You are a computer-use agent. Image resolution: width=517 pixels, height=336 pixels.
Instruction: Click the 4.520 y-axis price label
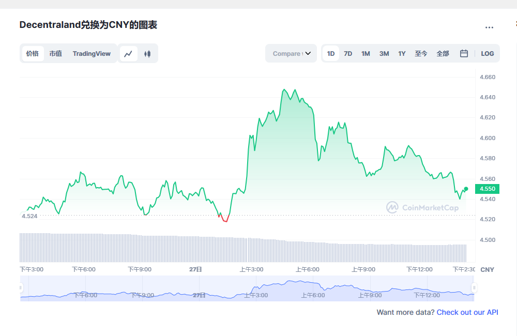(x=488, y=219)
